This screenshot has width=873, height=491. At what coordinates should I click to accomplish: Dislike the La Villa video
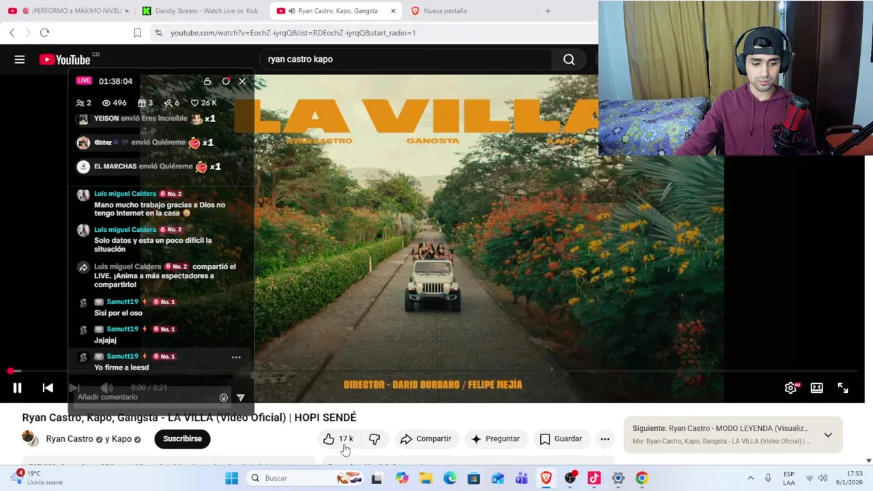click(374, 439)
